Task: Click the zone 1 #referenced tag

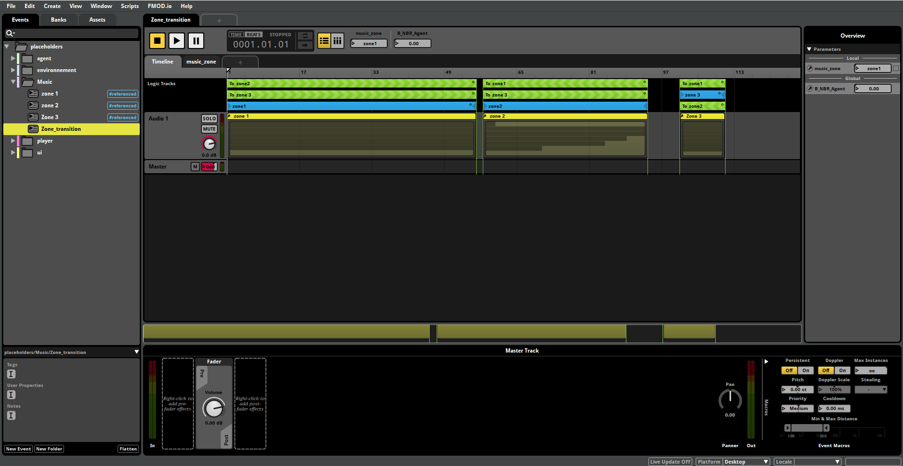Action: pos(122,94)
